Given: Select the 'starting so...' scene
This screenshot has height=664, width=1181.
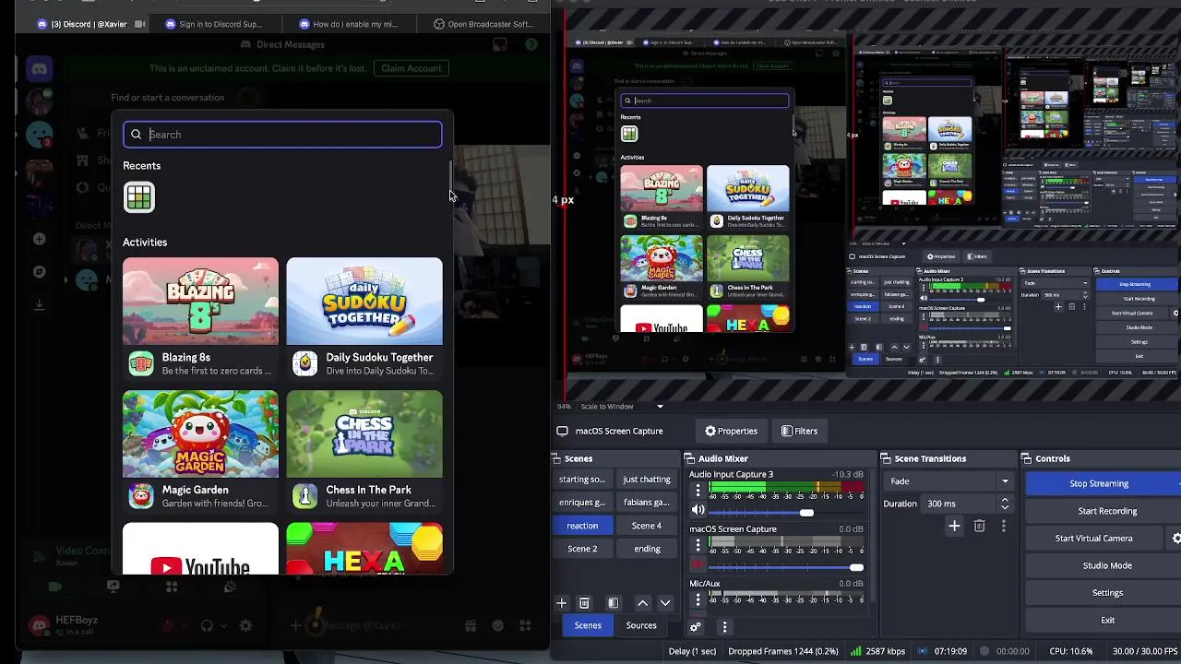Looking at the screenshot, I should coord(582,480).
